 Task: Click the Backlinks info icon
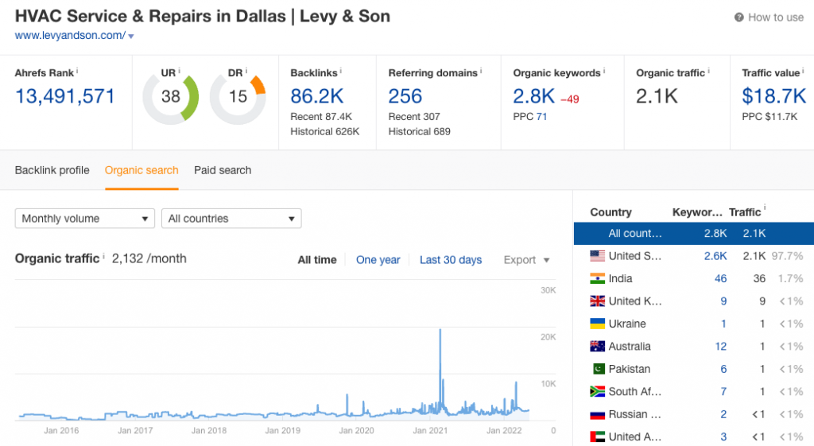click(340, 70)
